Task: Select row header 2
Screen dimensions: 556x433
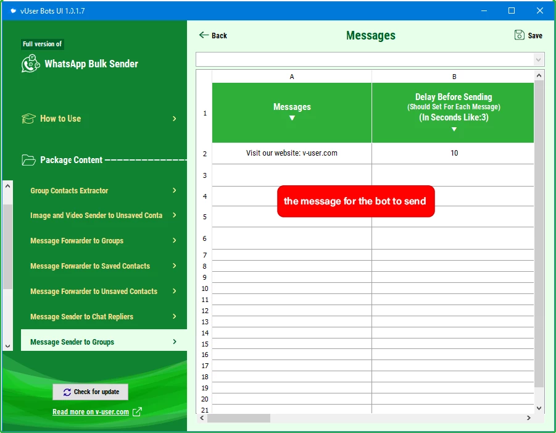Action: [205, 154]
